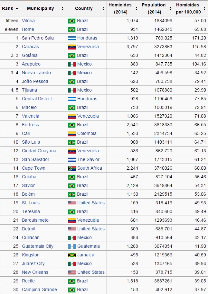Click Mexico flag in Tijuana row
The image size is (208, 294).
pos(72,90)
